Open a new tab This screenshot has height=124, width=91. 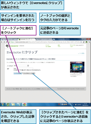[54, 39]
